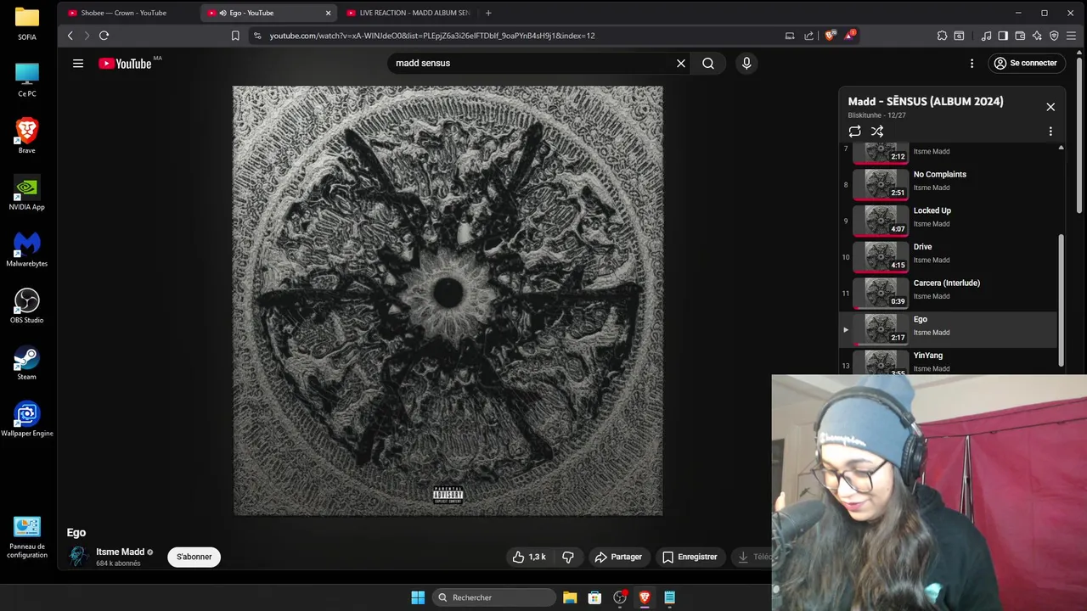Open the Brave Leo AI sparkle icon

coord(1037,36)
